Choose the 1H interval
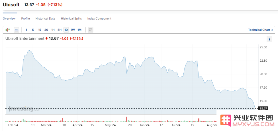 [53, 30]
